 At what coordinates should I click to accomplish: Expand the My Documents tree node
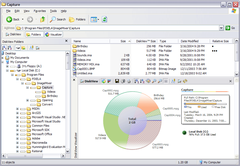[2, 58]
